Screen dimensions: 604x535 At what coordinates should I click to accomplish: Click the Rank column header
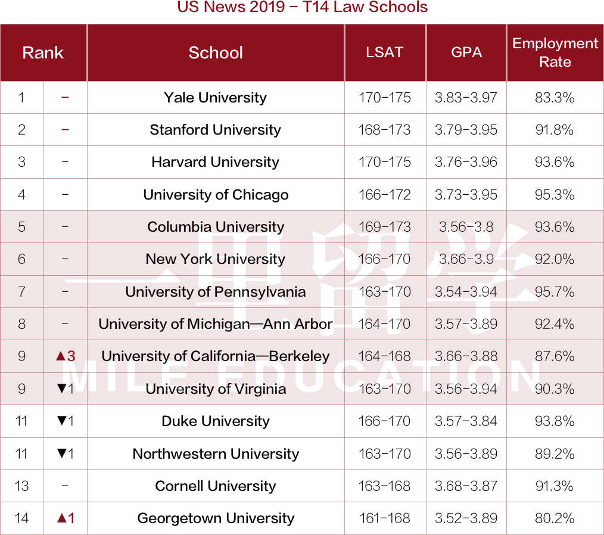(43, 52)
